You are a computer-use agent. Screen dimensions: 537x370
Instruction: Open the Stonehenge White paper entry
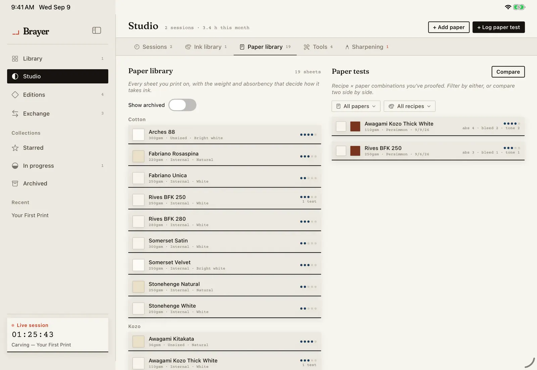coord(225,309)
